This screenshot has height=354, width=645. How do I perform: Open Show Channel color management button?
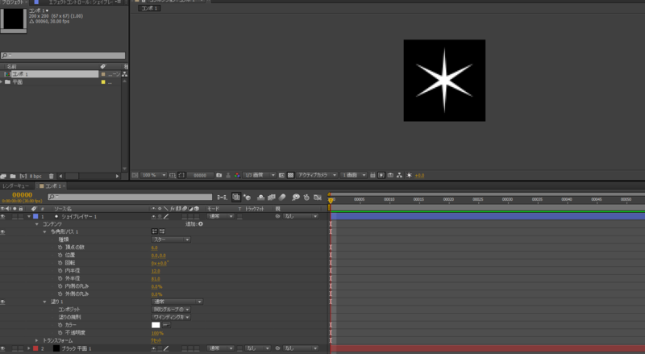point(237,175)
